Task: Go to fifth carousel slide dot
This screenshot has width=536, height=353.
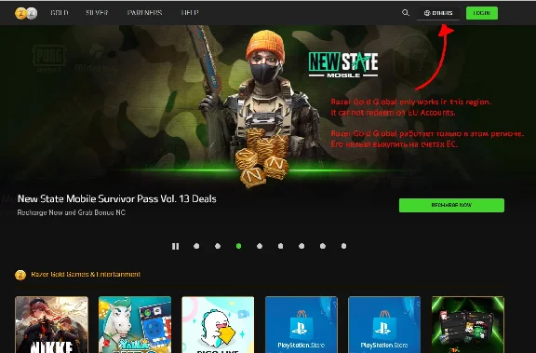Action: pyautogui.click(x=280, y=246)
